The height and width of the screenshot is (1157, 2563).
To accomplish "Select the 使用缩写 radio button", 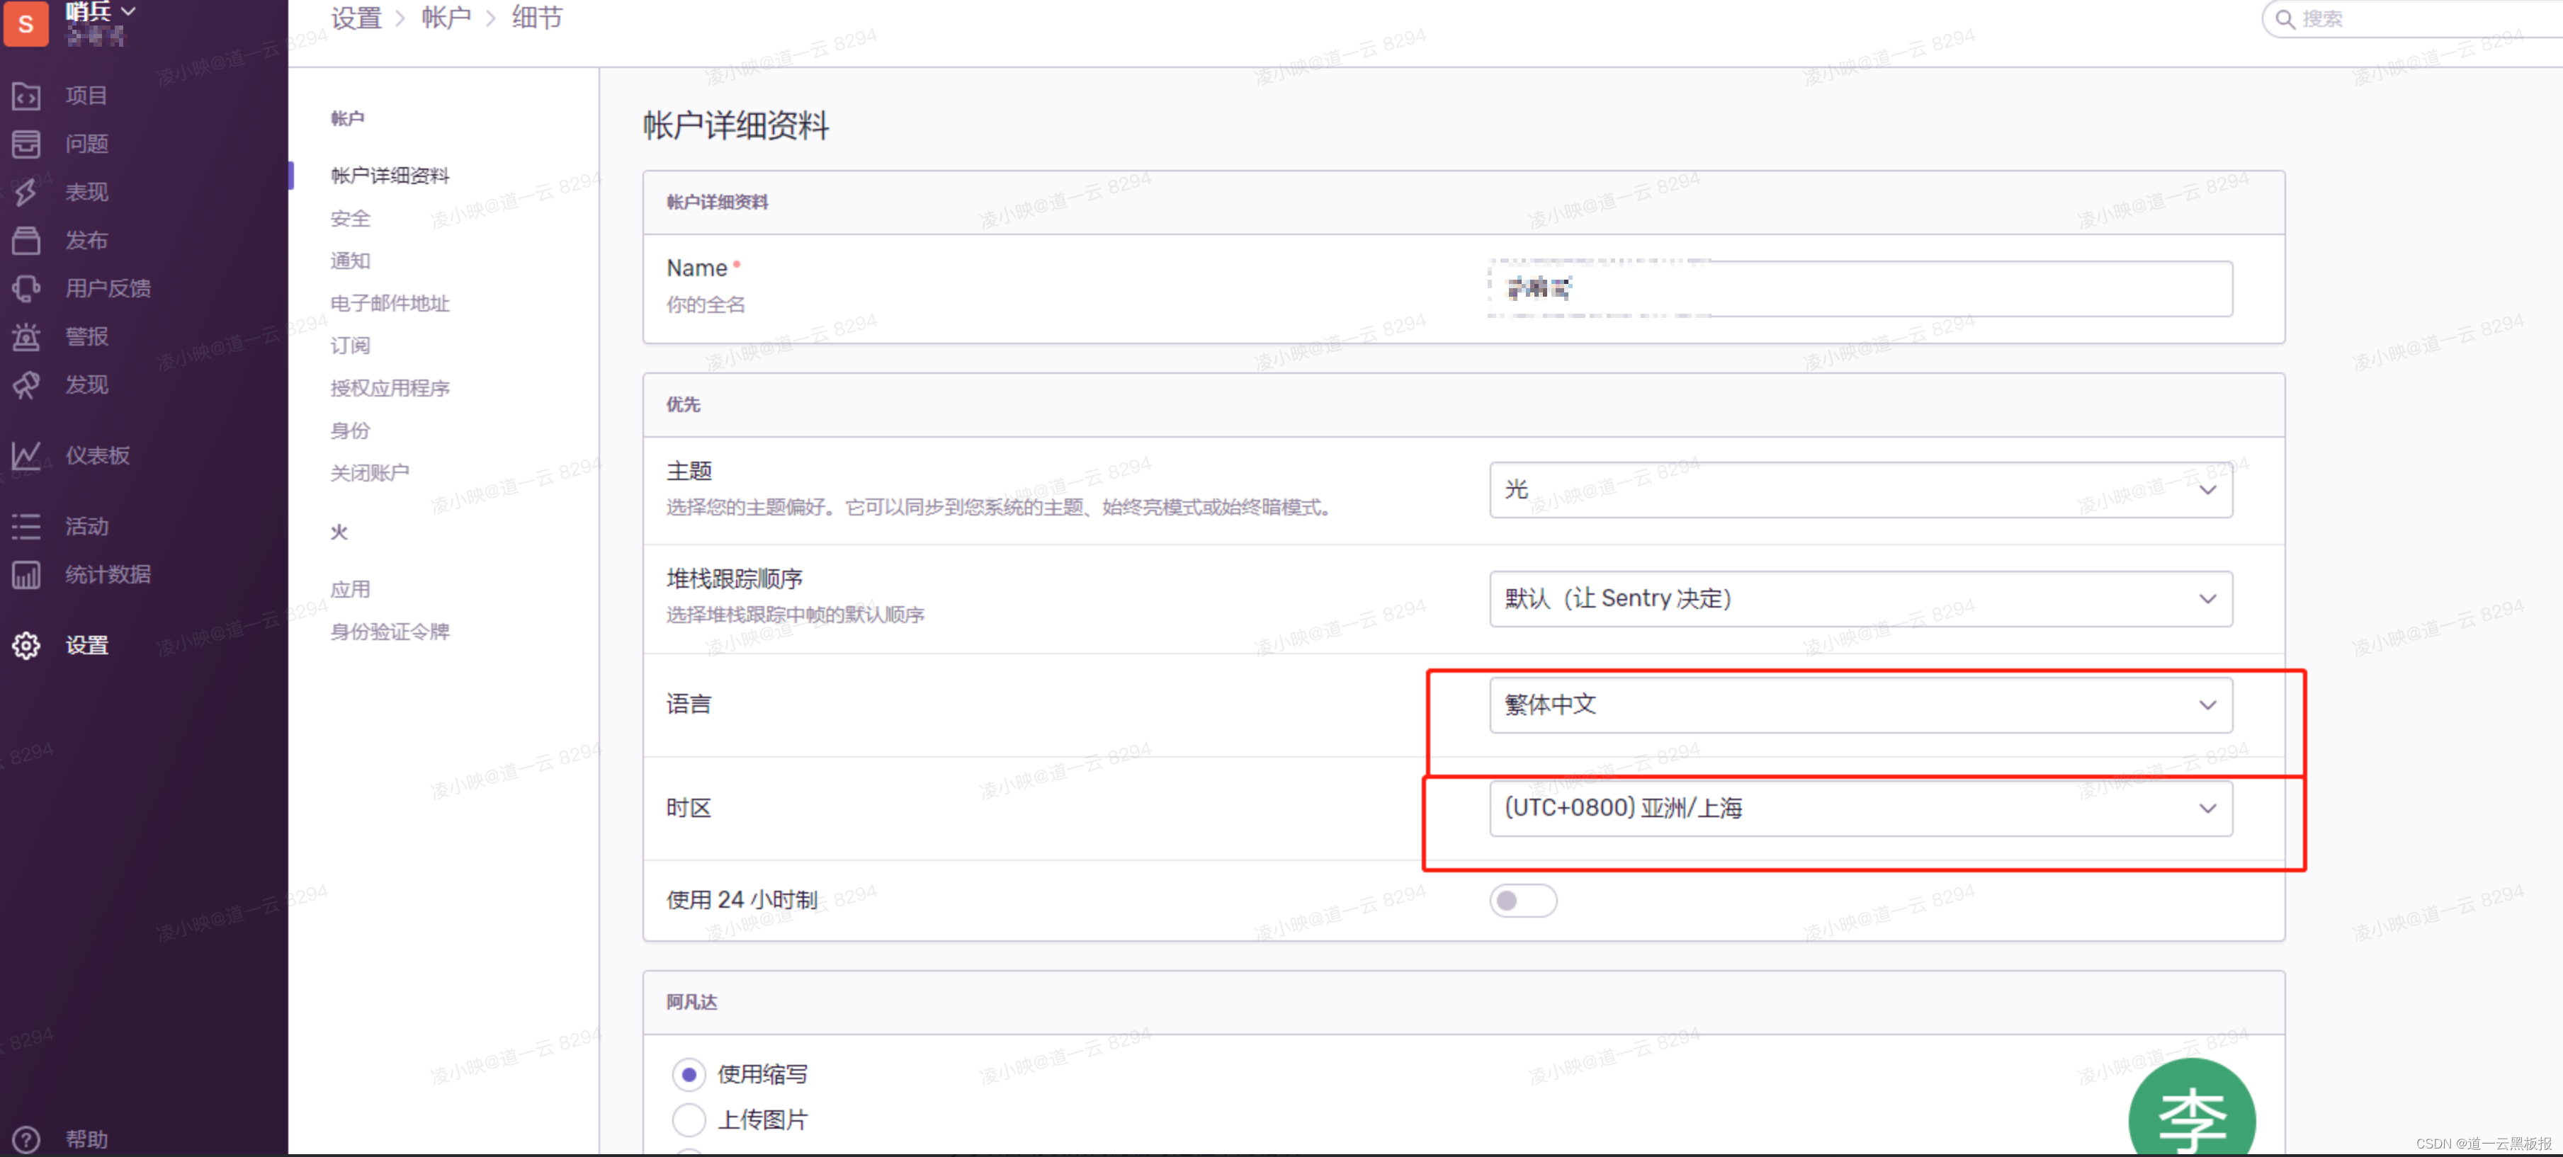I will (689, 1073).
